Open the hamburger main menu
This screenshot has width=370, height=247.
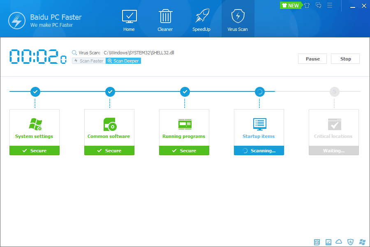[x=330, y=5]
